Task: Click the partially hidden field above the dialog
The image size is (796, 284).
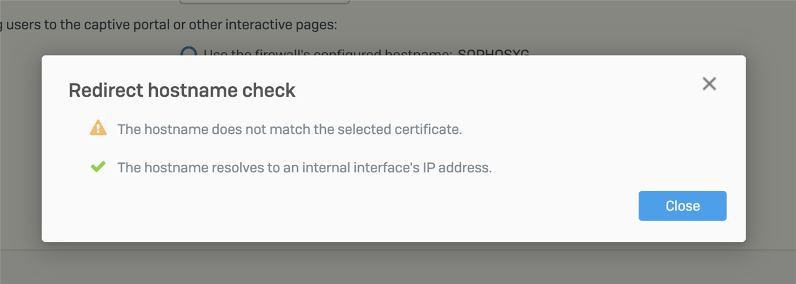Action: 264,2
